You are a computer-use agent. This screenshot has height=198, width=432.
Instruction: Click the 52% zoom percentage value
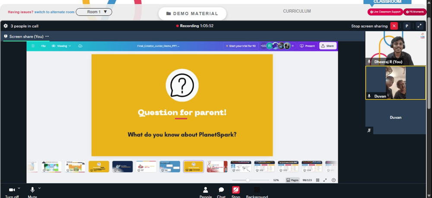pos(276,180)
